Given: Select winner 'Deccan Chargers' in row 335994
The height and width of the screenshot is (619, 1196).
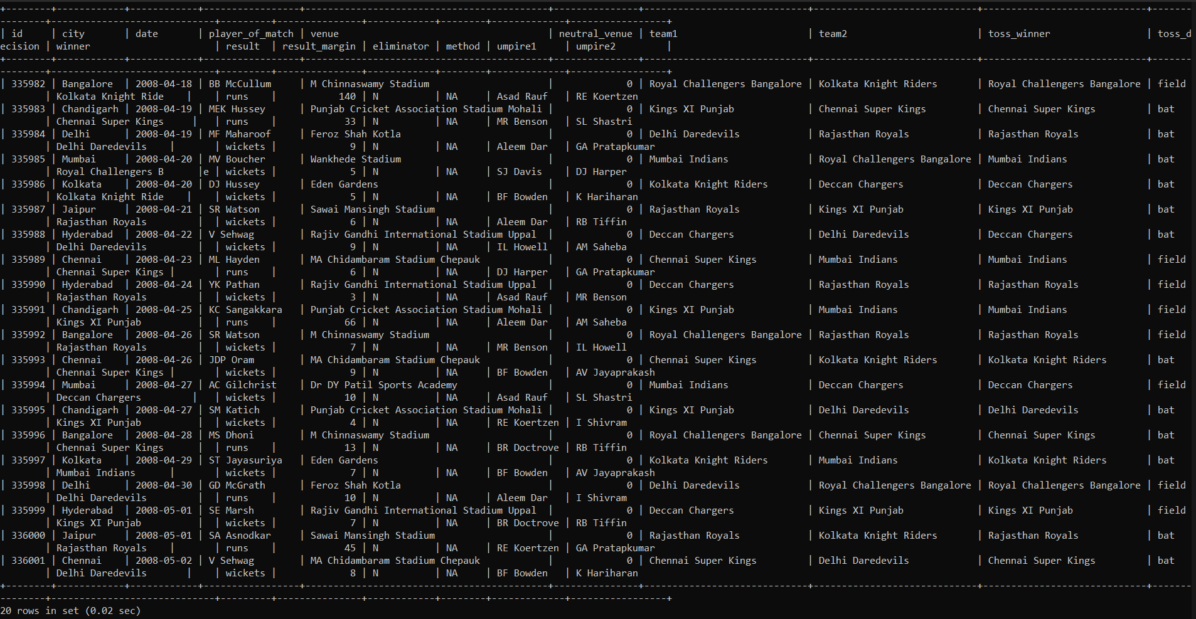Looking at the screenshot, I should (x=99, y=398).
